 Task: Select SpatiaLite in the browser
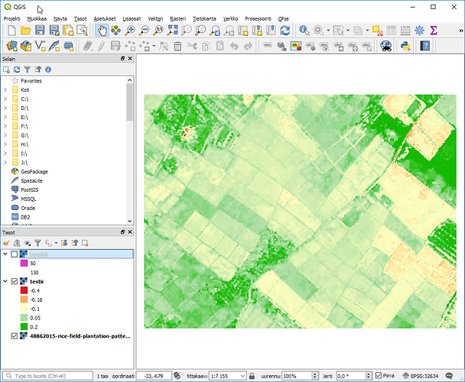click(31, 181)
